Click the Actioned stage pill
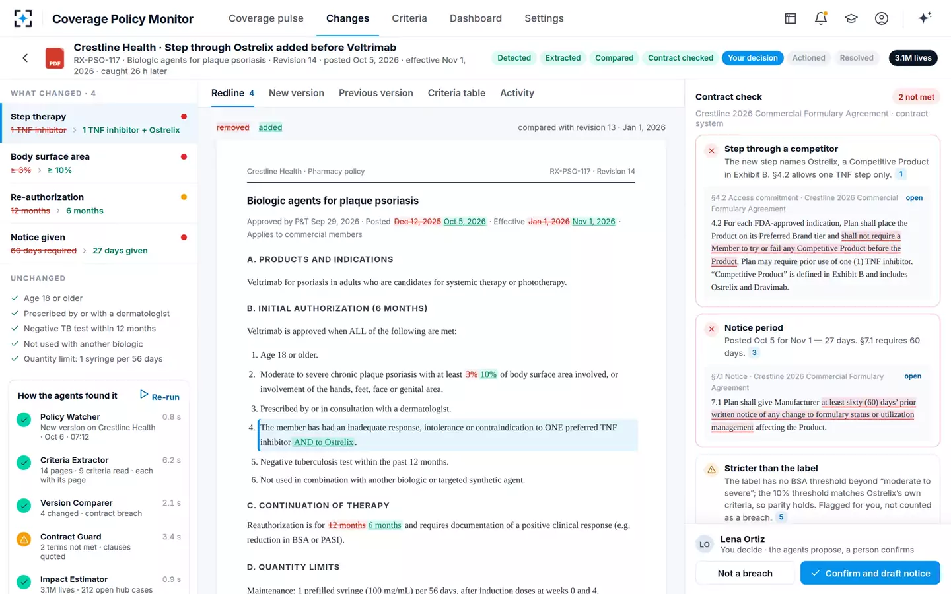951x594 pixels. point(809,58)
